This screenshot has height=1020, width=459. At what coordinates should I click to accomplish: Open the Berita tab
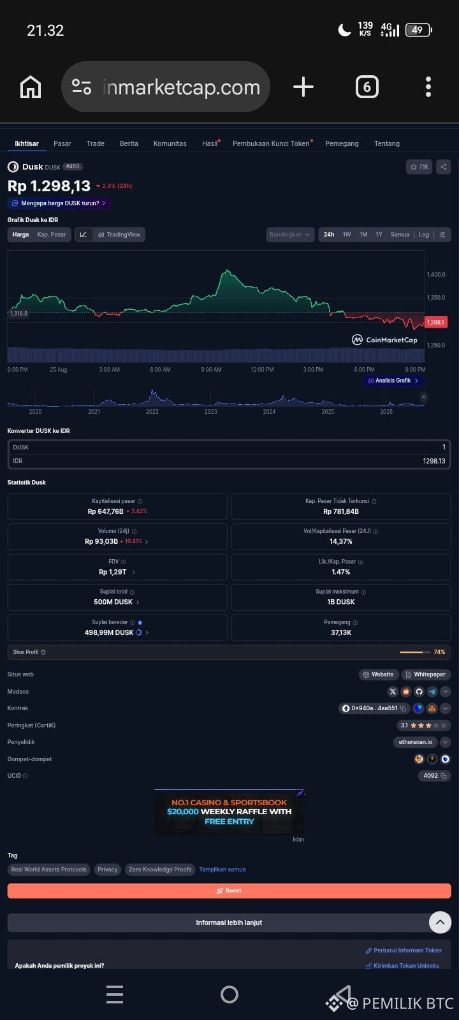click(129, 143)
